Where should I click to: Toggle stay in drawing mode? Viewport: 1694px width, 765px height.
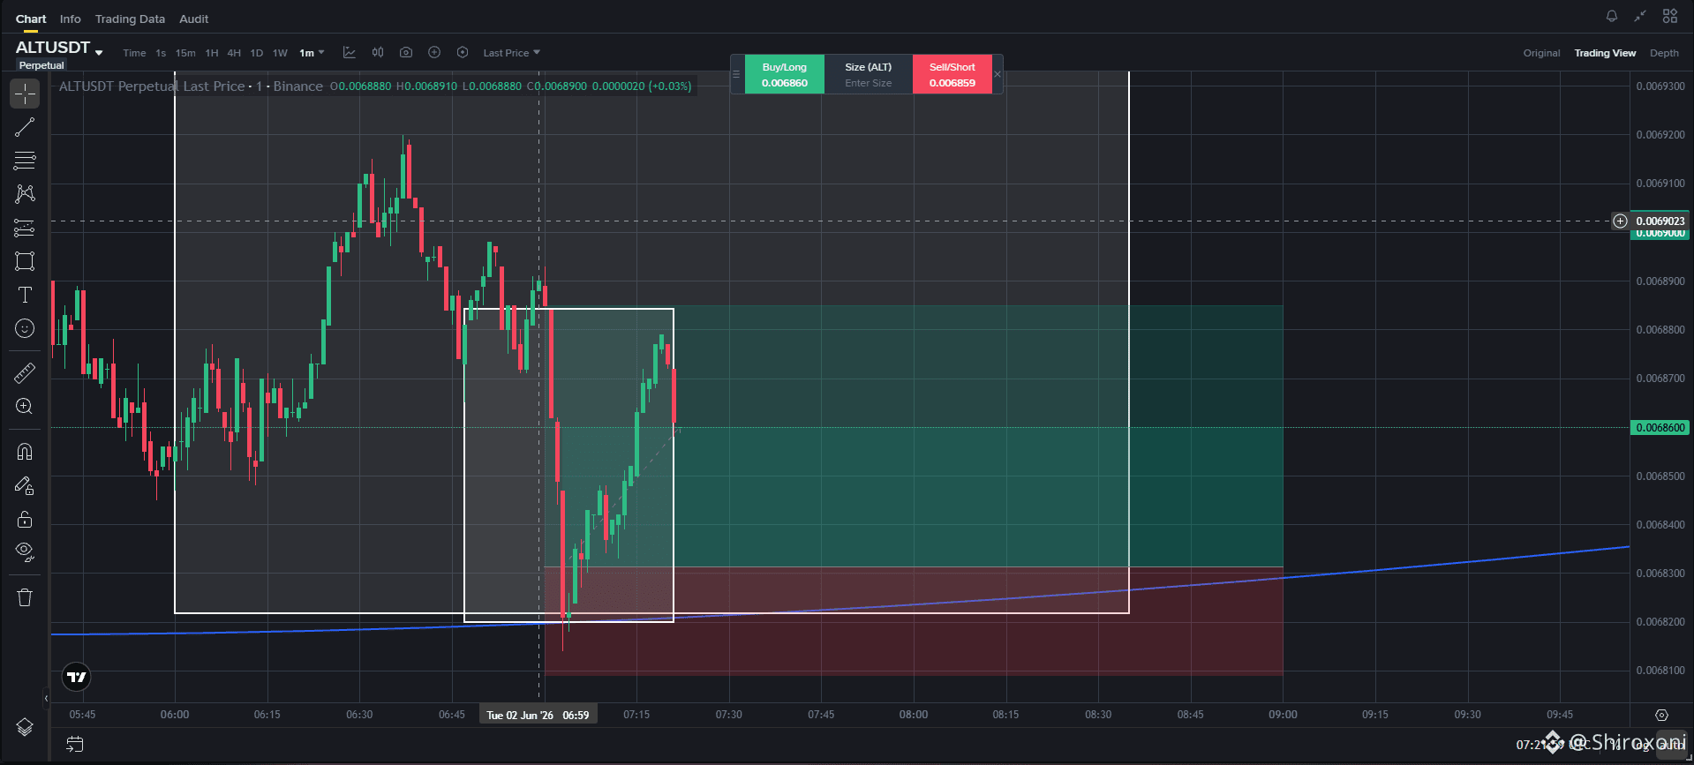click(25, 485)
